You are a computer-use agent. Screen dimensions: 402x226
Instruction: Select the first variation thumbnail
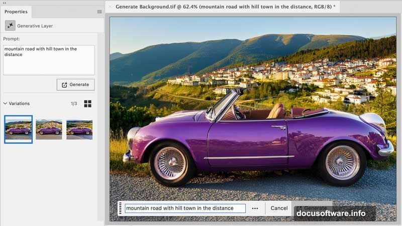pyautogui.click(x=19, y=129)
